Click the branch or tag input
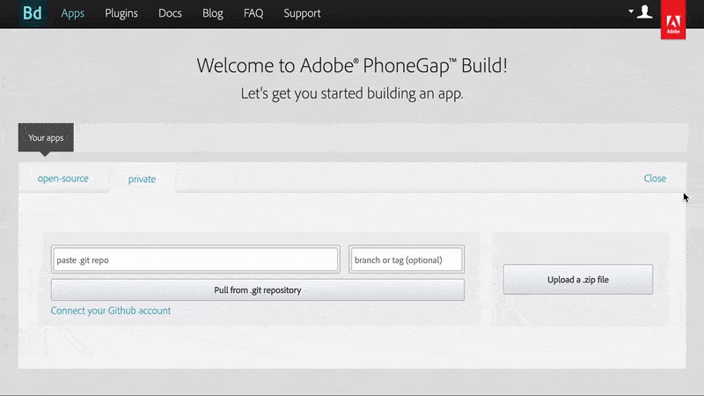Viewport: 704px width, 396px height. tap(407, 260)
